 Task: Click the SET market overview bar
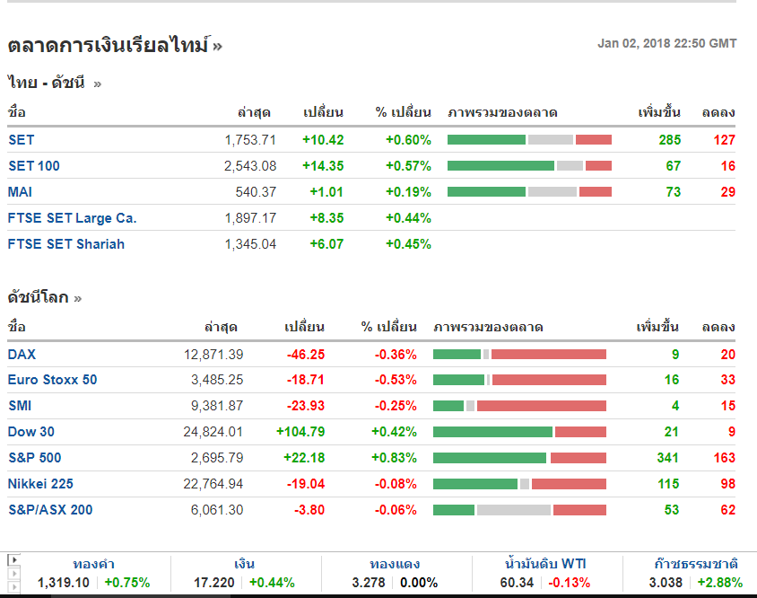(x=529, y=140)
